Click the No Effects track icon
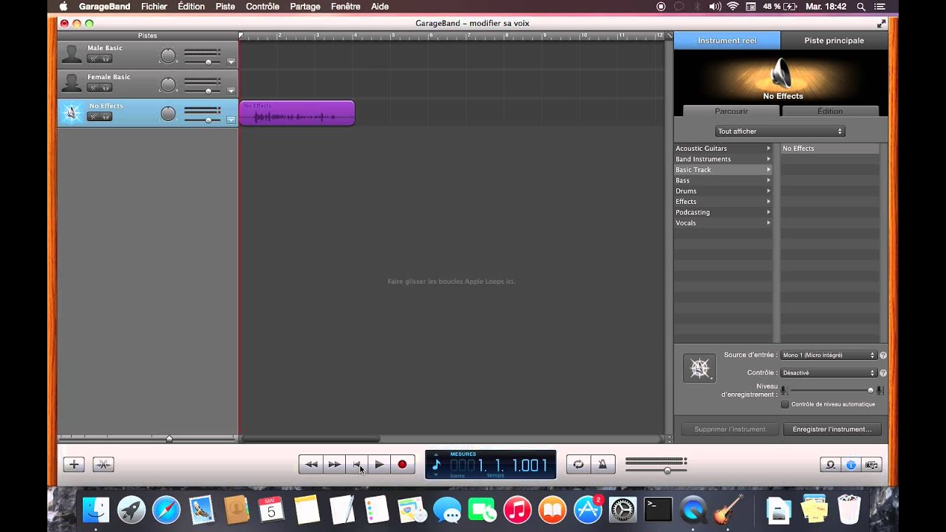Image resolution: width=946 pixels, height=532 pixels. coord(72,112)
